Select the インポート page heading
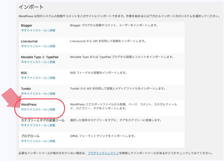Image resolution: width=224 pixels, height=161 pixels. coord(31,7)
